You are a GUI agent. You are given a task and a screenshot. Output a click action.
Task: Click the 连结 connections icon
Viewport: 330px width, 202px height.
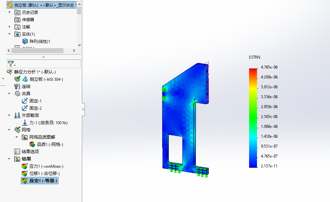[x=17, y=87]
